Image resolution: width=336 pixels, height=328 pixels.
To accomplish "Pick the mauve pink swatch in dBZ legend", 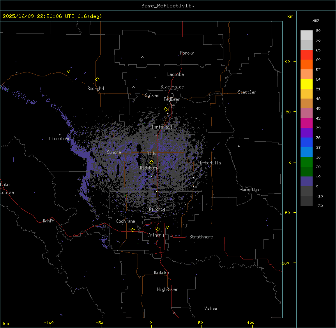I will coord(306,113).
